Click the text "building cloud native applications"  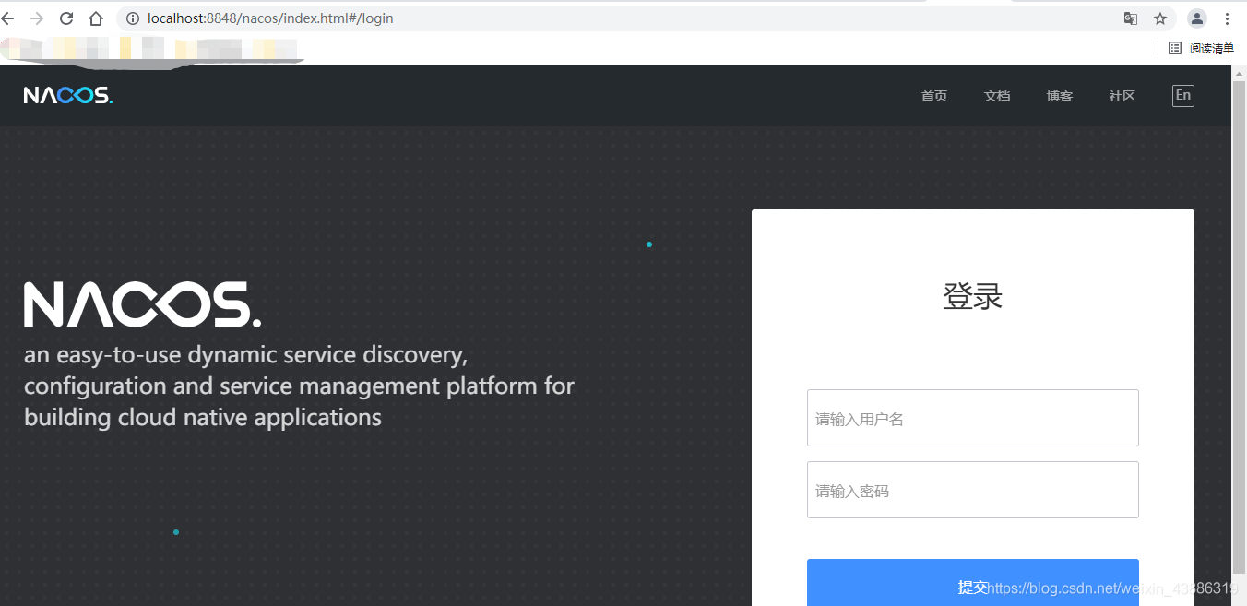203,418
